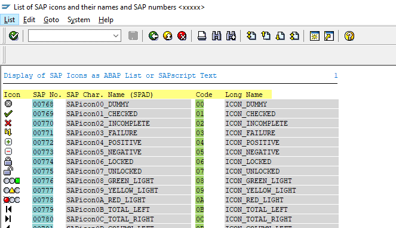The image size is (396, 228).
Task: Click SAP number 00768
Action: pyautogui.click(x=43, y=104)
